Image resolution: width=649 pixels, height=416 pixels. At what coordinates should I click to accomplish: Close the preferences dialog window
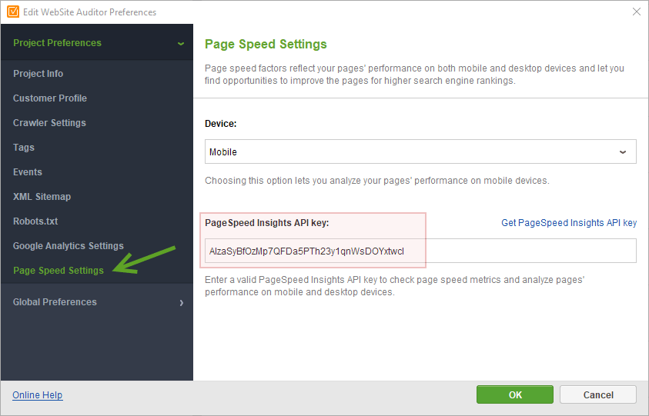point(637,12)
